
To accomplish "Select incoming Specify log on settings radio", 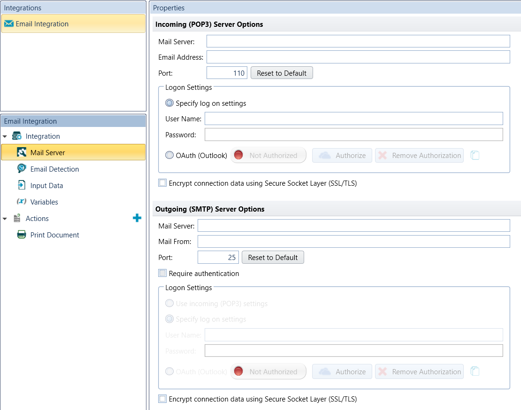I will pos(169,103).
